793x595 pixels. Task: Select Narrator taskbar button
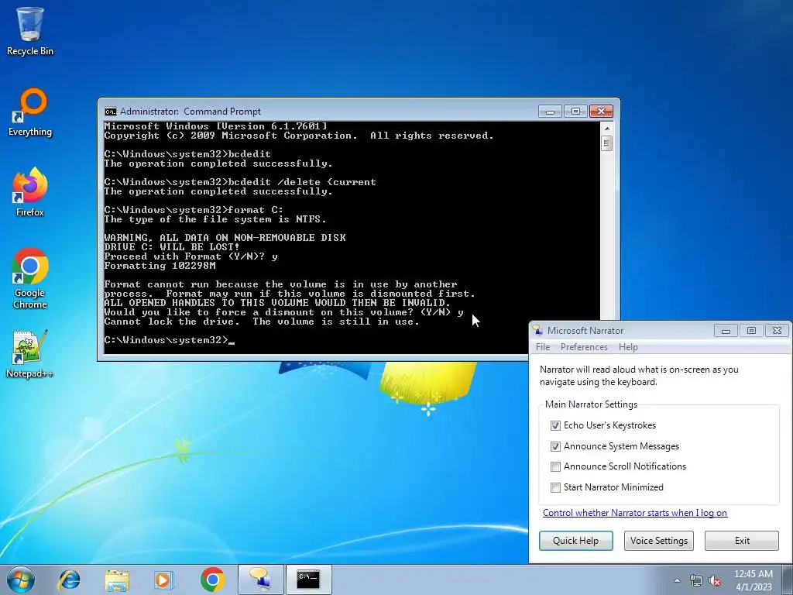point(260,580)
